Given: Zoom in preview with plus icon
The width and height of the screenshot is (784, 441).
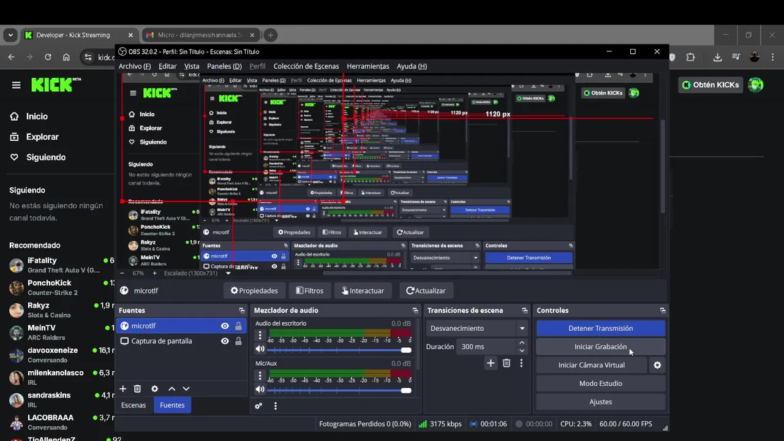Looking at the screenshot, I should pos(154,273).
